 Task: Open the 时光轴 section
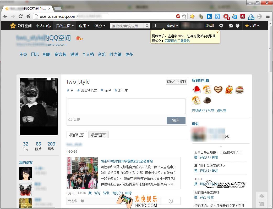(x=116, y=55)
